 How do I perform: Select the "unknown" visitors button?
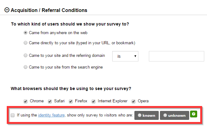click(x=174, y=116)
